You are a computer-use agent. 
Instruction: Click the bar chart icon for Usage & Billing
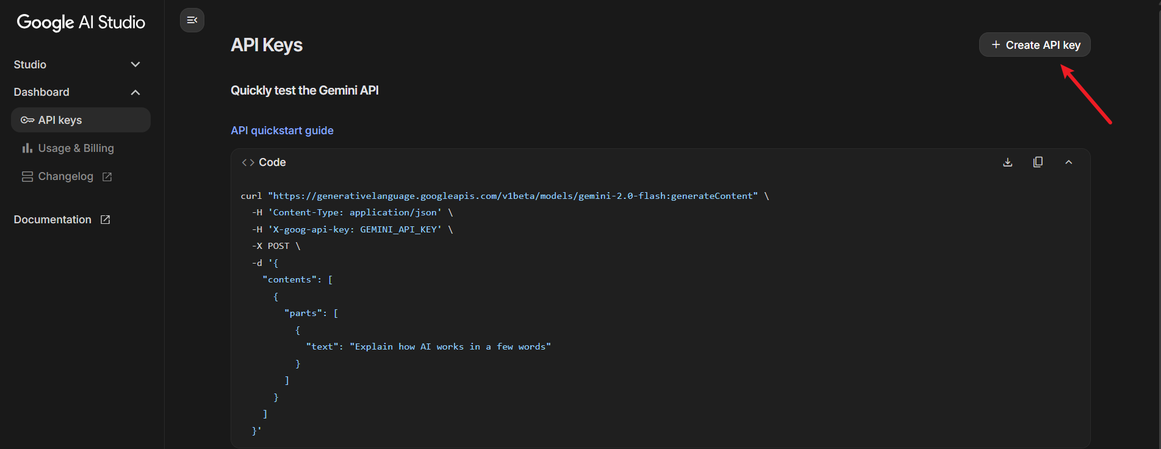coord(27,148)
